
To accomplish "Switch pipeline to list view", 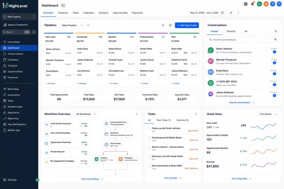I will click(163, 25).
